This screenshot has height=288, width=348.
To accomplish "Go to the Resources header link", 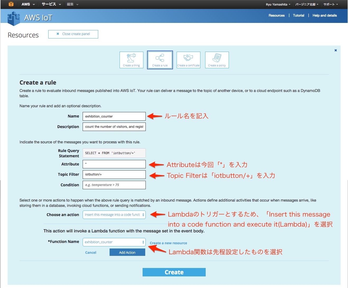I will pyautogui.click(x=276, y=16).
